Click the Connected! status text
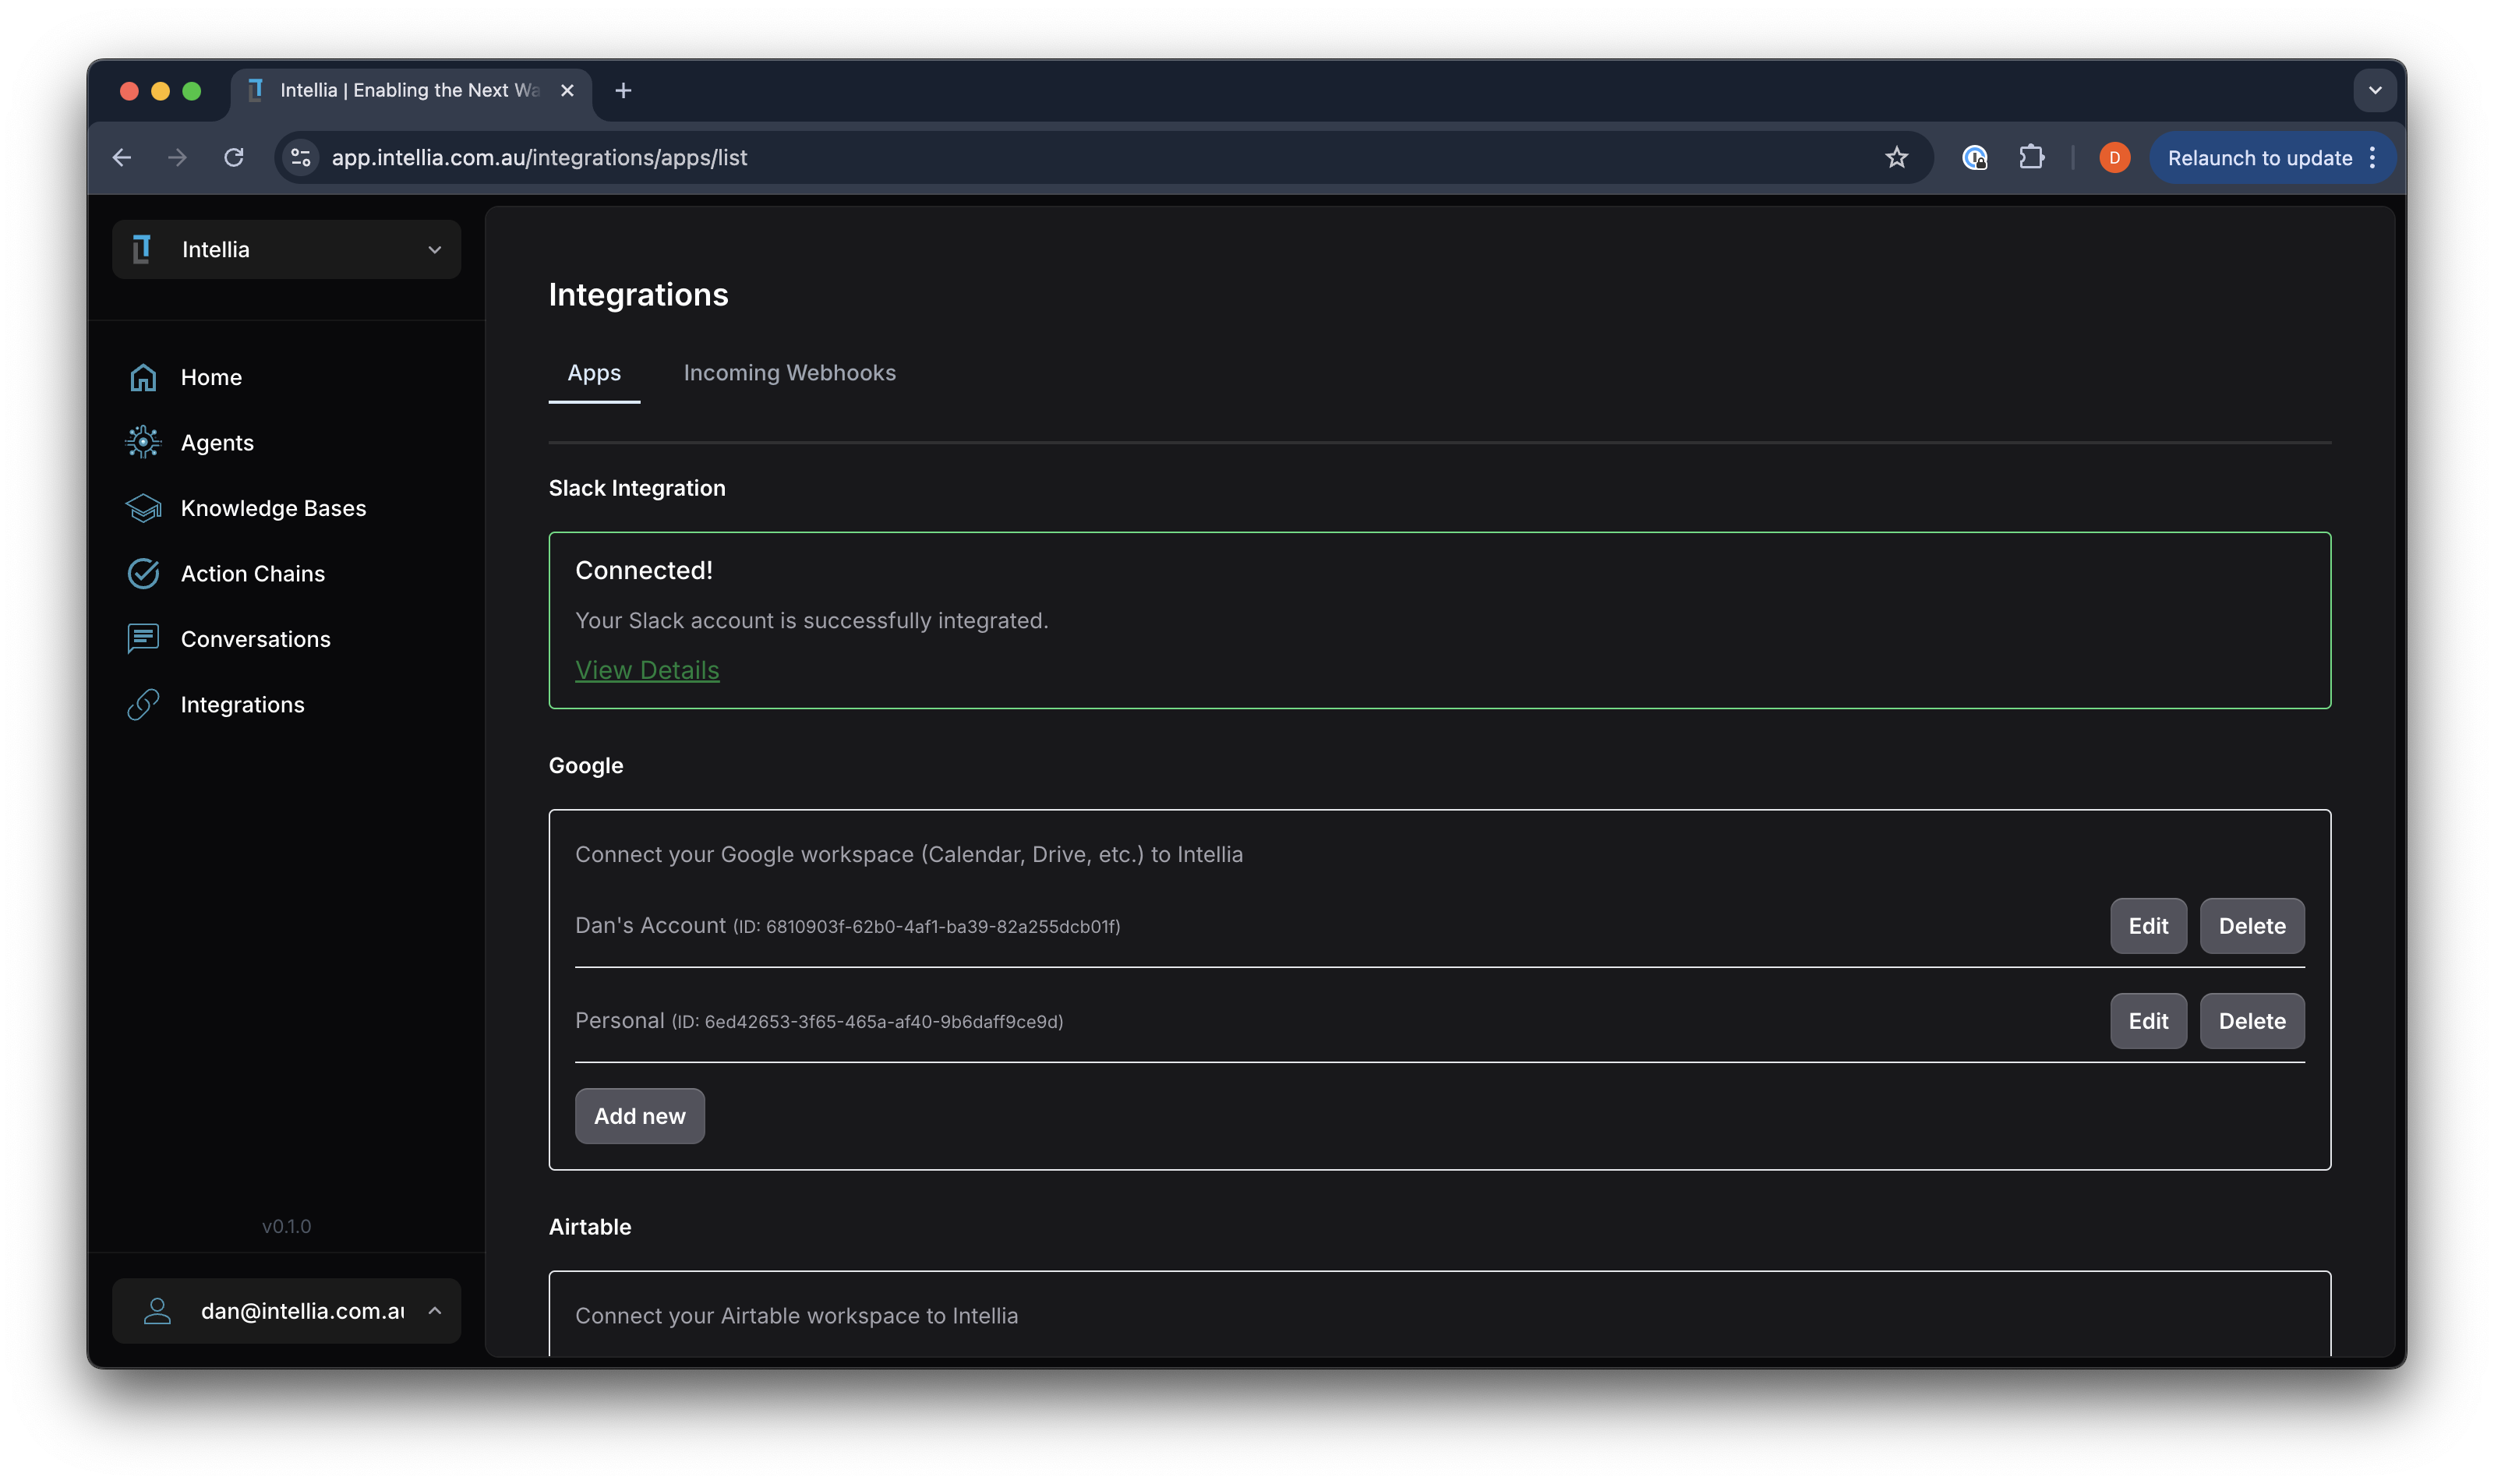Viewport: 2494px width, 1484px height. point(644,570)
